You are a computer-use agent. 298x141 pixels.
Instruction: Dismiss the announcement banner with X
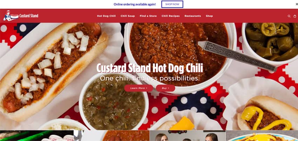297,4
